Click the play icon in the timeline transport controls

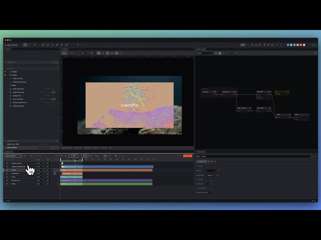click(40, 156)
